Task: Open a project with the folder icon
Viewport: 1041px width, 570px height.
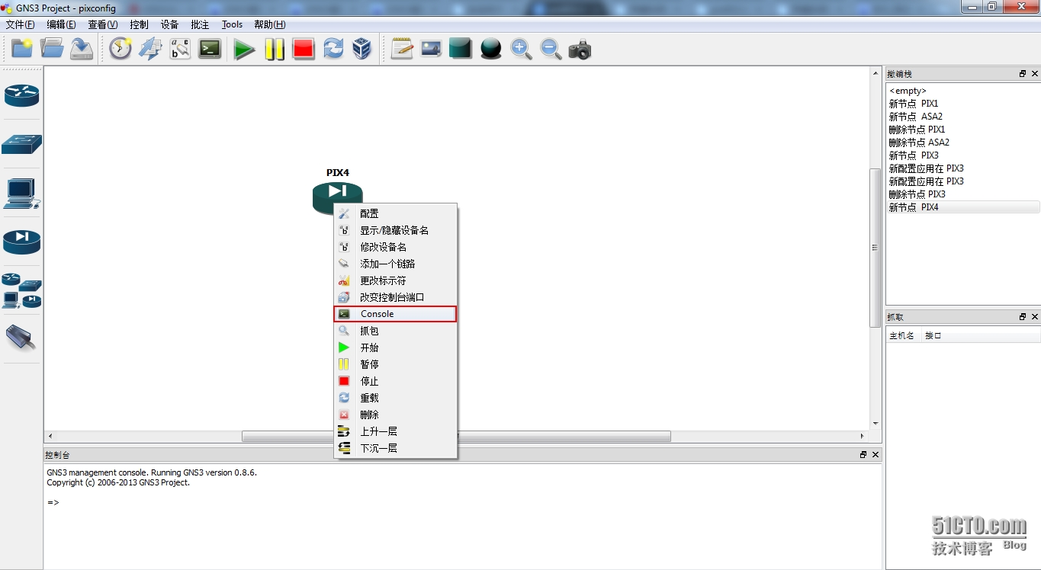Action: pos(52,49)
